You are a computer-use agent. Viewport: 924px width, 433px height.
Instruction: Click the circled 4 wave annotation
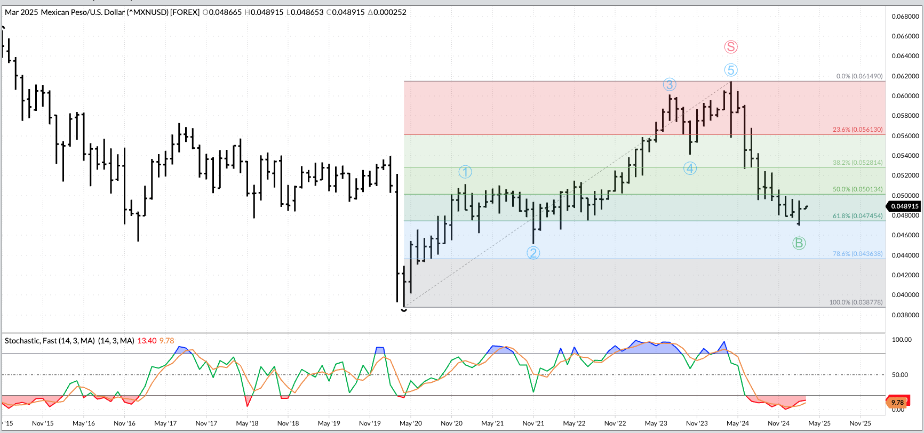coord(690,169)
